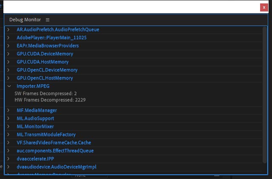Select the dvaaudiodevice.AudioDeviceMgrImpl entry
This screenshot has height=179, width=272.
coord(57,167)
